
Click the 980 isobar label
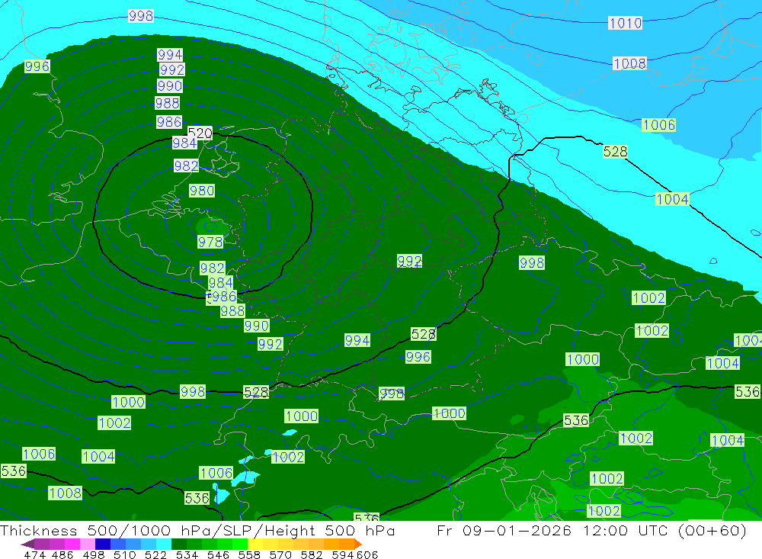[202, 190]
